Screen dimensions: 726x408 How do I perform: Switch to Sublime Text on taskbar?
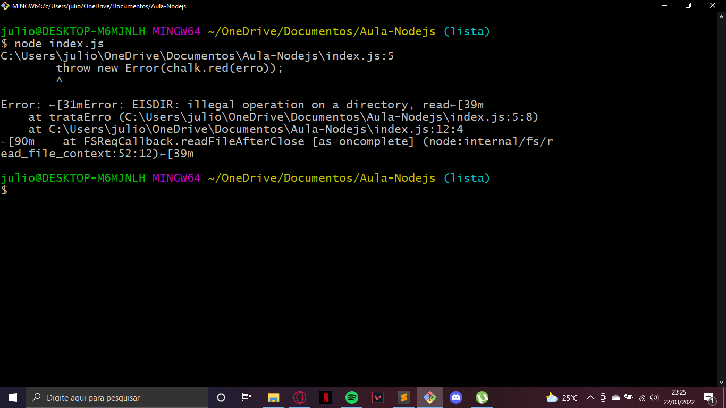pyautogui.click(x=404, y=397)
